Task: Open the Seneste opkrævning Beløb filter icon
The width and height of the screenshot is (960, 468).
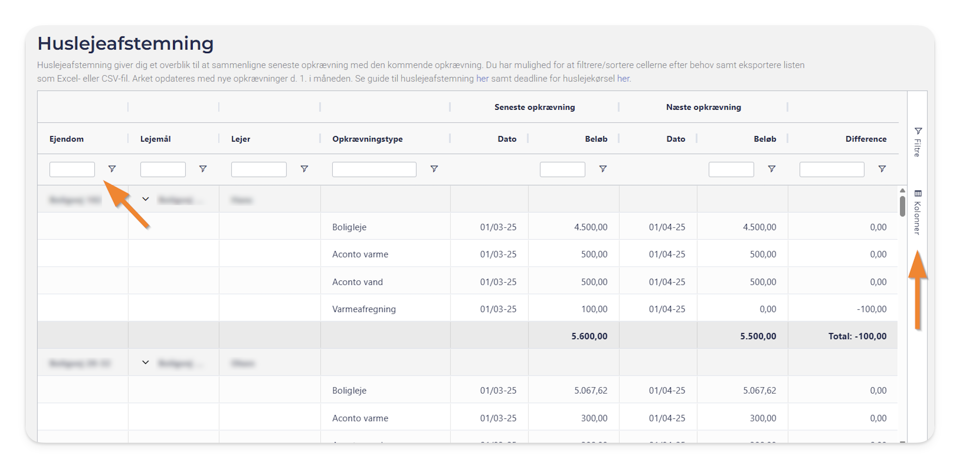Action: (x=603, y=169)
